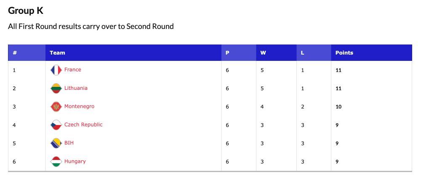Click the Hungary flag icon
Screen dimensions: 421x183
[x=56, y=162]
